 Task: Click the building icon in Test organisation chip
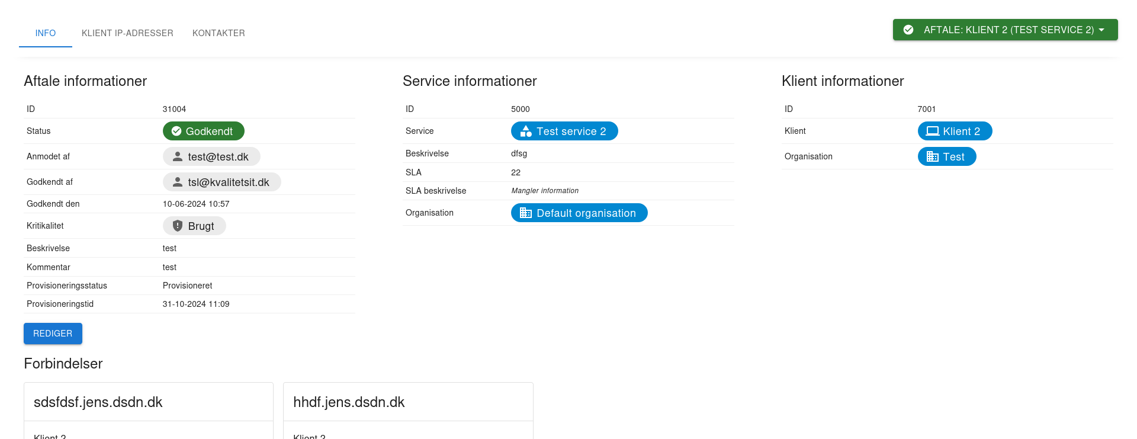point(933,156)
